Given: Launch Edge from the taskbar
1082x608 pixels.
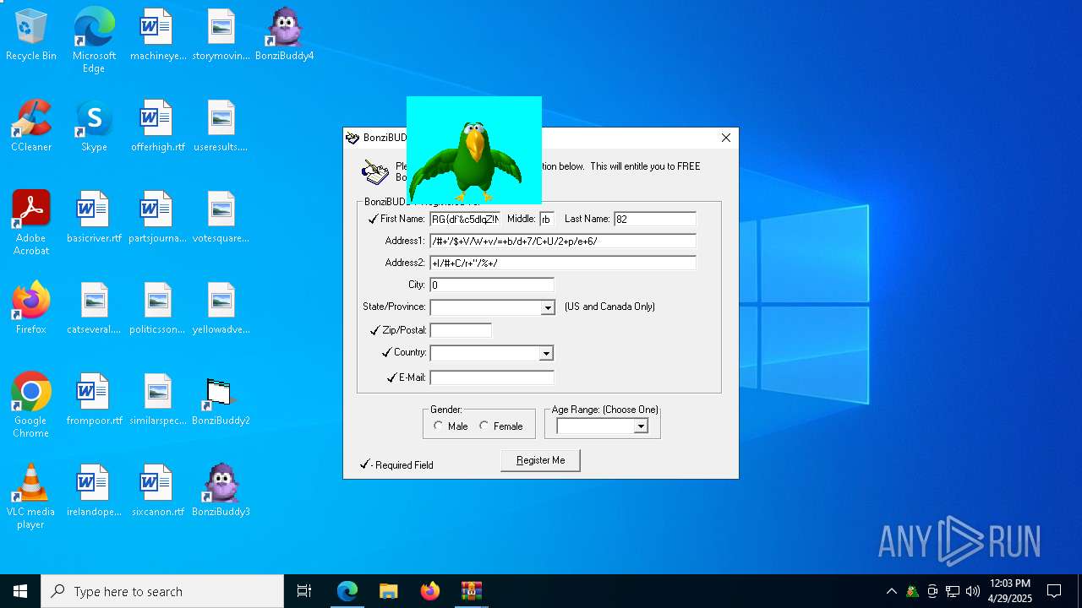Looking at the screenshot, I should click(x=347, y=591).
